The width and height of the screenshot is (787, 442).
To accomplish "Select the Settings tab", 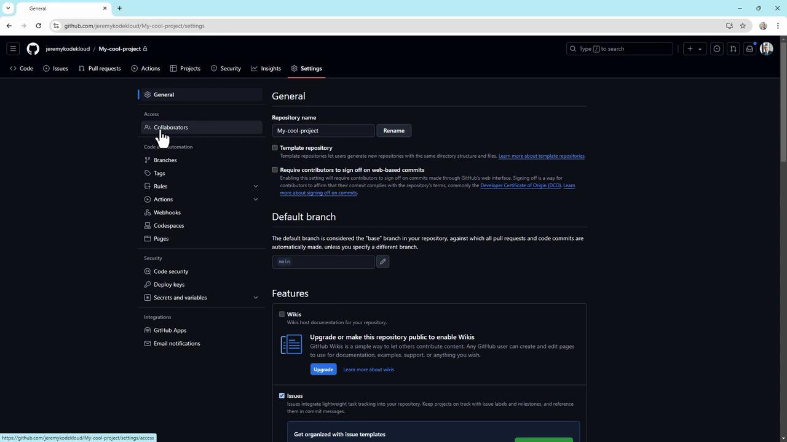I will pyautogui.click(x=307, y=68).
